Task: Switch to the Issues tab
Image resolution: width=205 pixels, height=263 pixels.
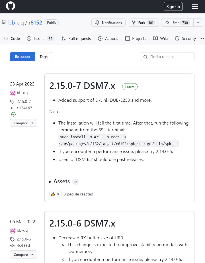Action: [40, 38]
